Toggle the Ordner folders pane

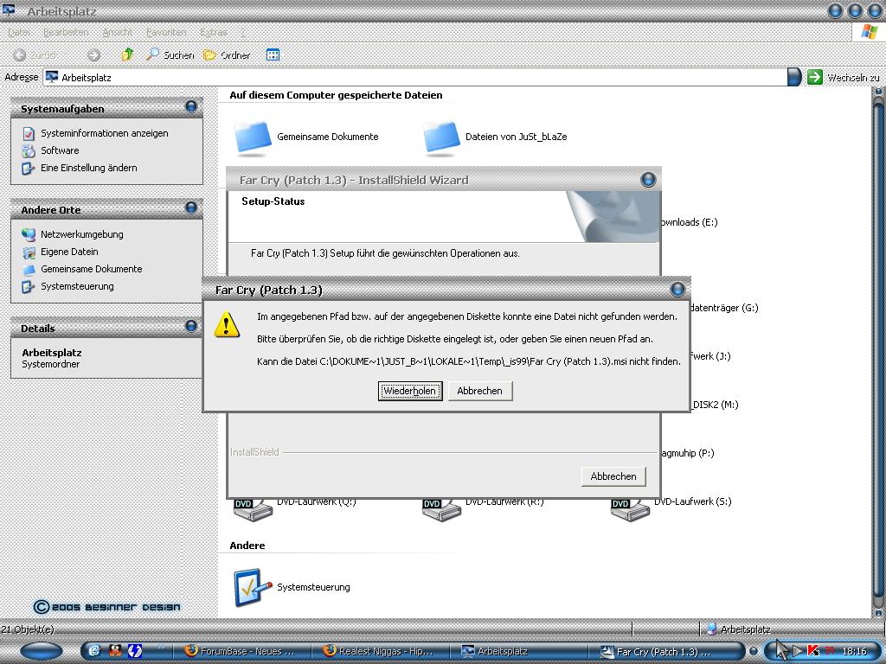coord(227,54)
